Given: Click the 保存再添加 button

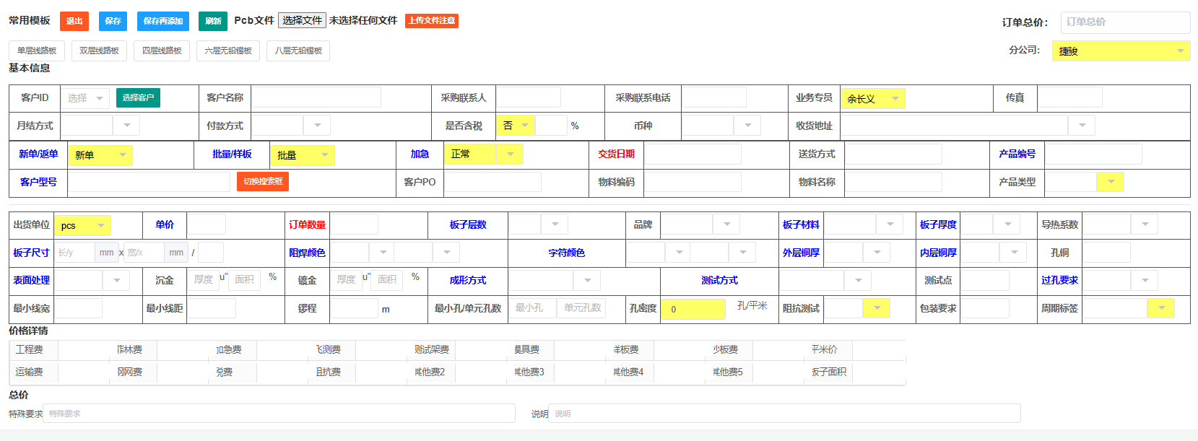Looking at the screenshot, I should [163, 21].
